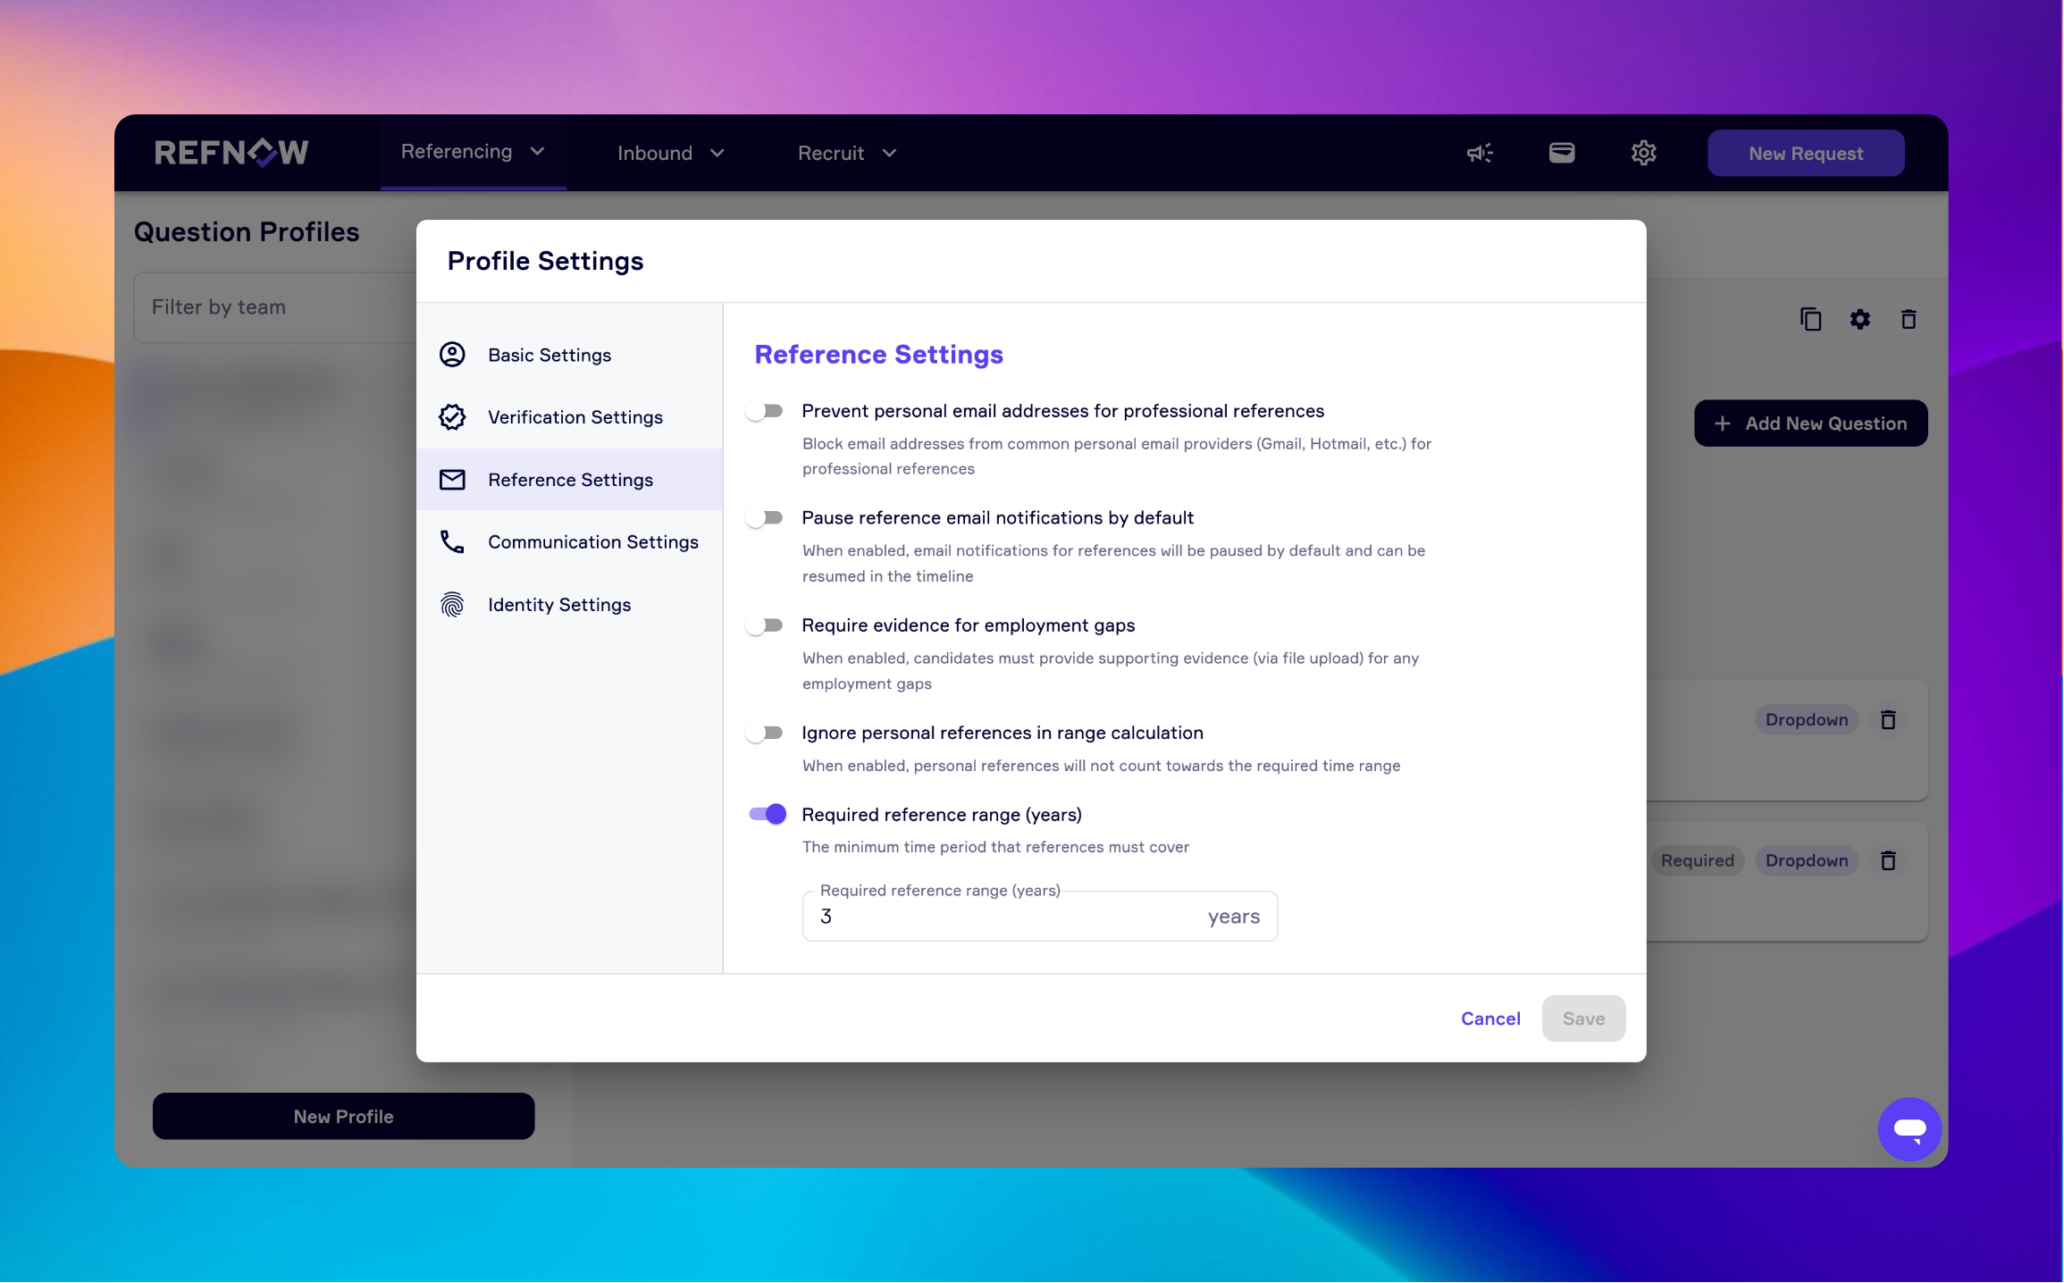This screenshot has width=2064, height=1283.
Task: Enable prevent personal email addresses toggle
Action: coord(766,411)
